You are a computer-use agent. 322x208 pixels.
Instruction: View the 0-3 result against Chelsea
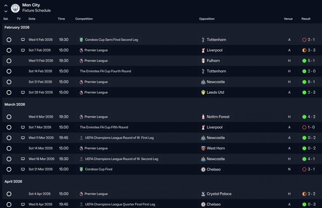(308, 204)
